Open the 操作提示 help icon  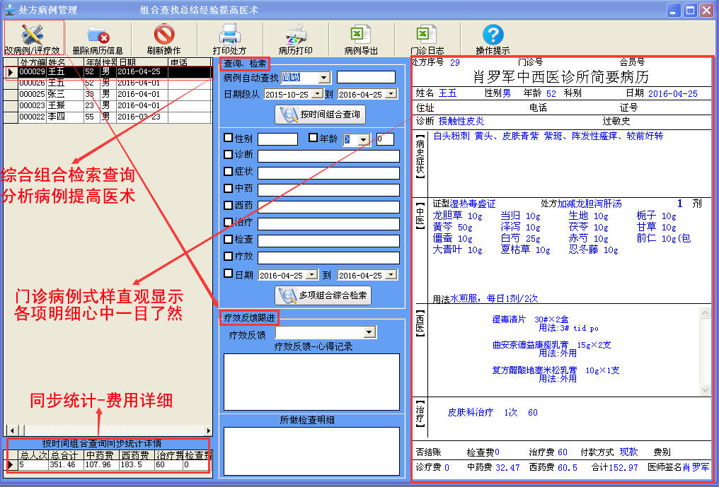(493, 35)
